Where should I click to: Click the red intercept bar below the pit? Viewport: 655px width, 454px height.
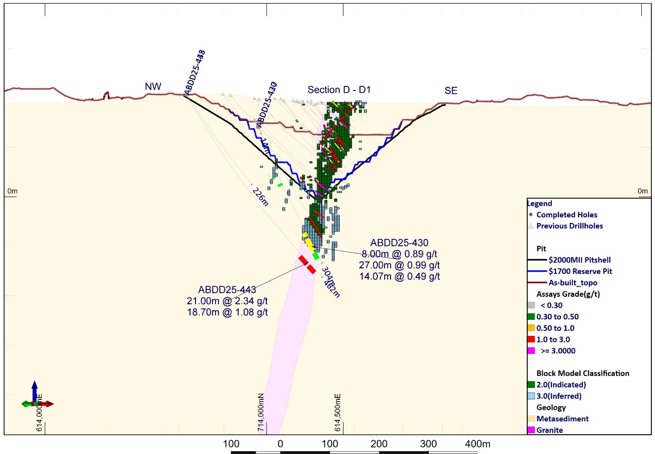[307, 265]
